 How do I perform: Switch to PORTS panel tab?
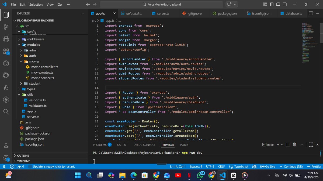(184, 145)
